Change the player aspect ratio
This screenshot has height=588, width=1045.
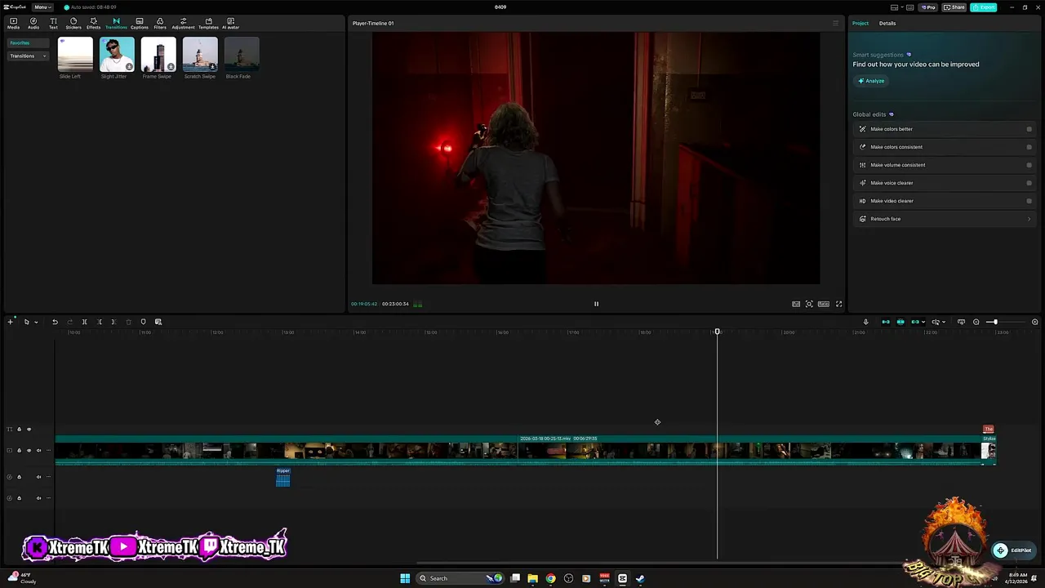824,304
